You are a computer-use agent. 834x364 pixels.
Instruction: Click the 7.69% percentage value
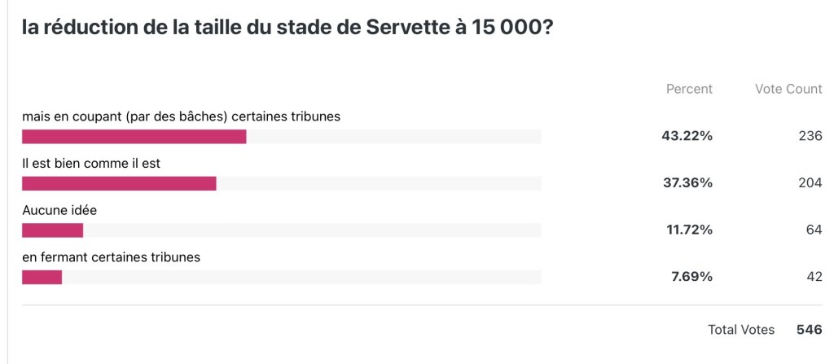point(691,277)
